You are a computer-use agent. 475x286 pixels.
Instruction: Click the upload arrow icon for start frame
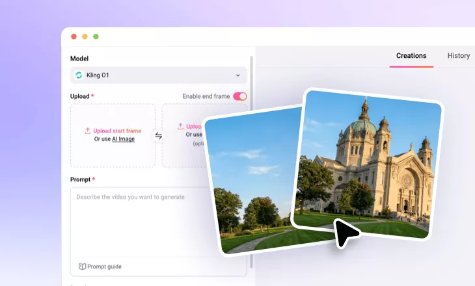click(88, 131)
